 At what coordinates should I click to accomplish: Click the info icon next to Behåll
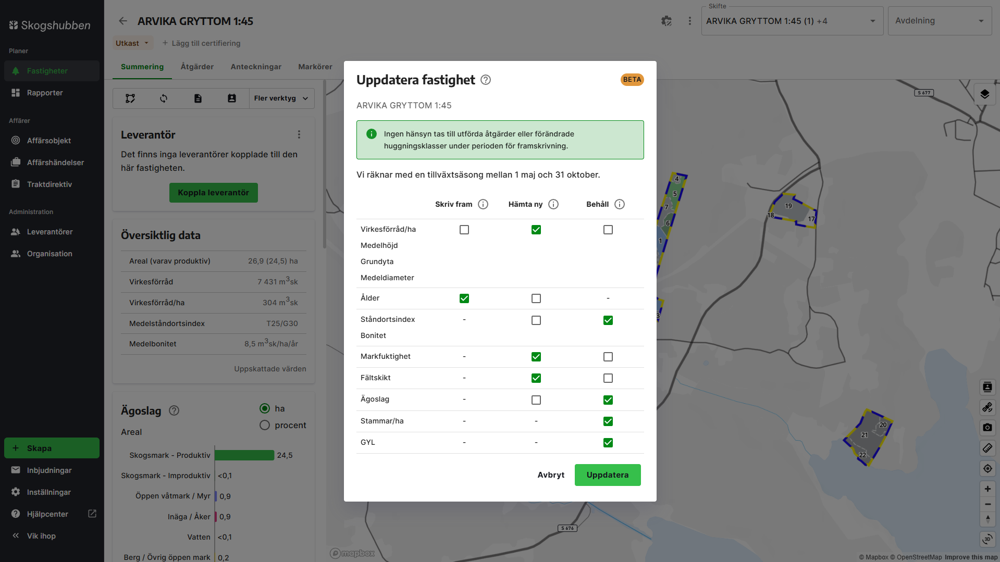click(620, 204)
